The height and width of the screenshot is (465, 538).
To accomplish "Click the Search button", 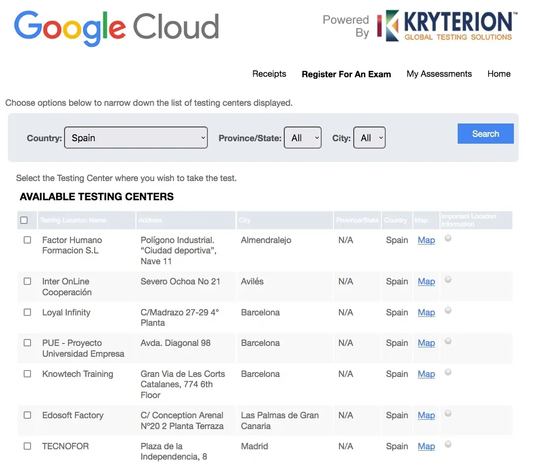I will [485, 133].
